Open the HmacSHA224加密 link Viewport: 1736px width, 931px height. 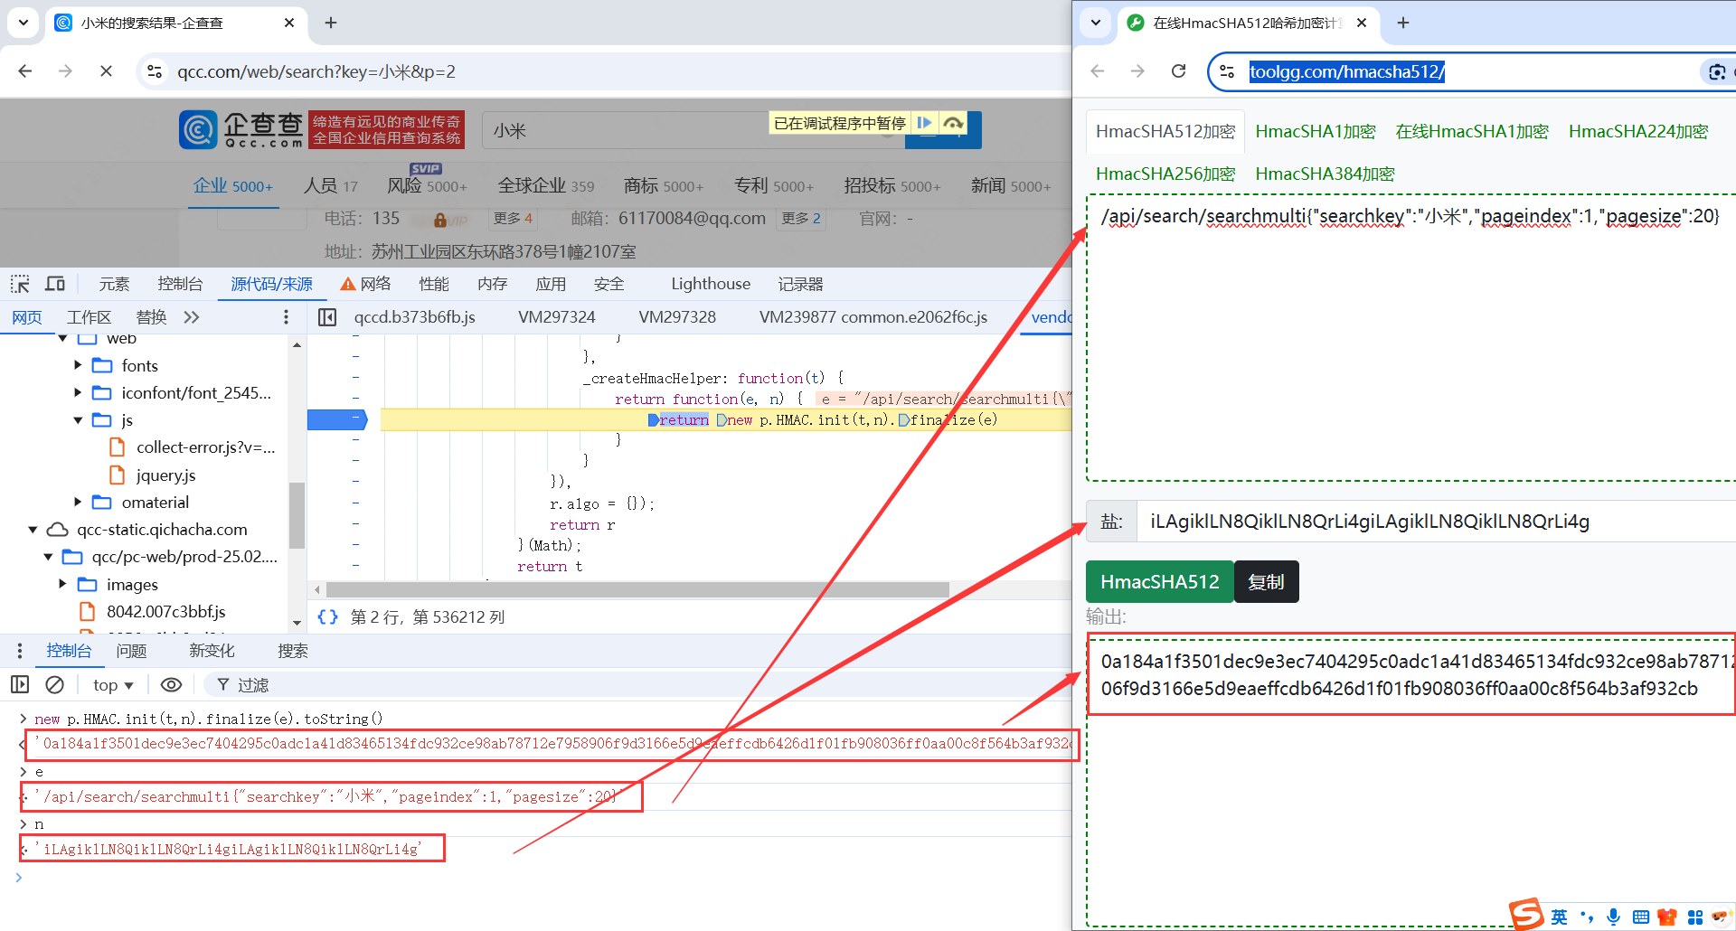coord(1638,131)
